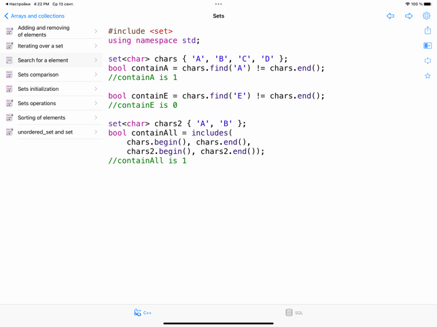Image resolution: width=437 pixels, height=327 pixels.
Task: Share this snippet with the share icon
Action: (x=427, y=31)
